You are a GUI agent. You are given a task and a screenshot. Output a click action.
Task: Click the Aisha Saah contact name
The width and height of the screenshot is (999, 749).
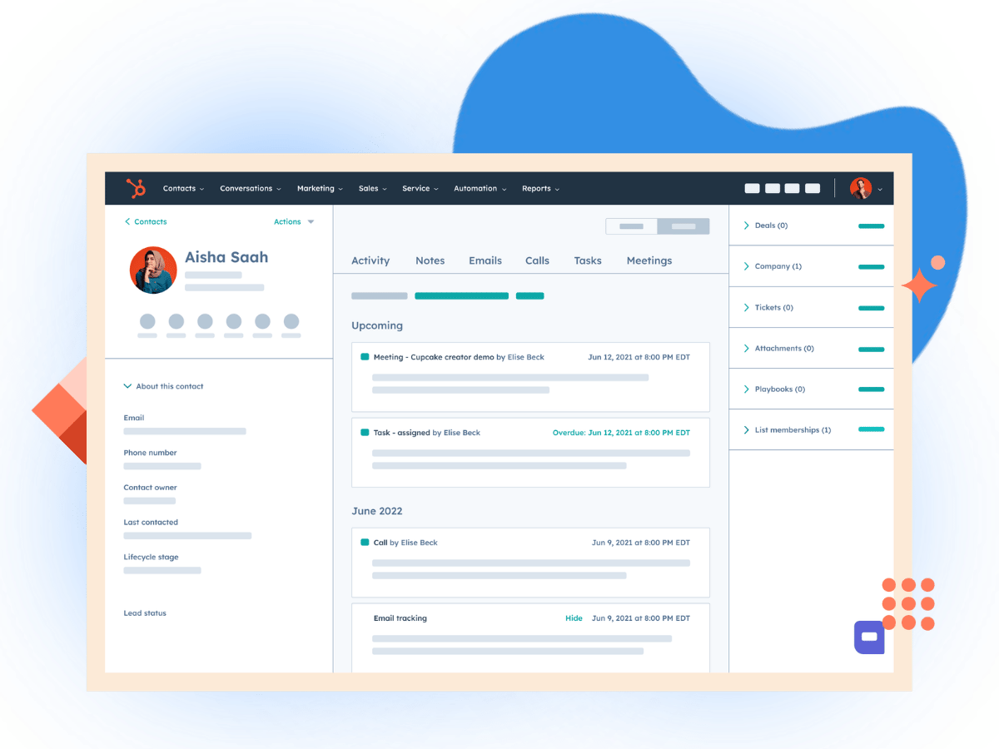coord(226,257)
